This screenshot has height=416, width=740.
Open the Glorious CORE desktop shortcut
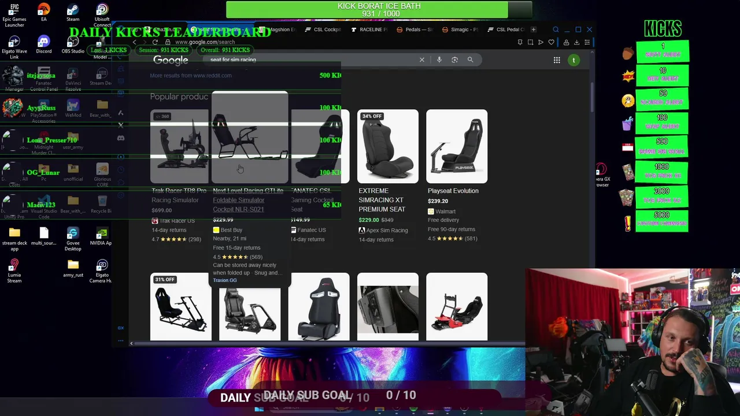click(x=102, y=175)
